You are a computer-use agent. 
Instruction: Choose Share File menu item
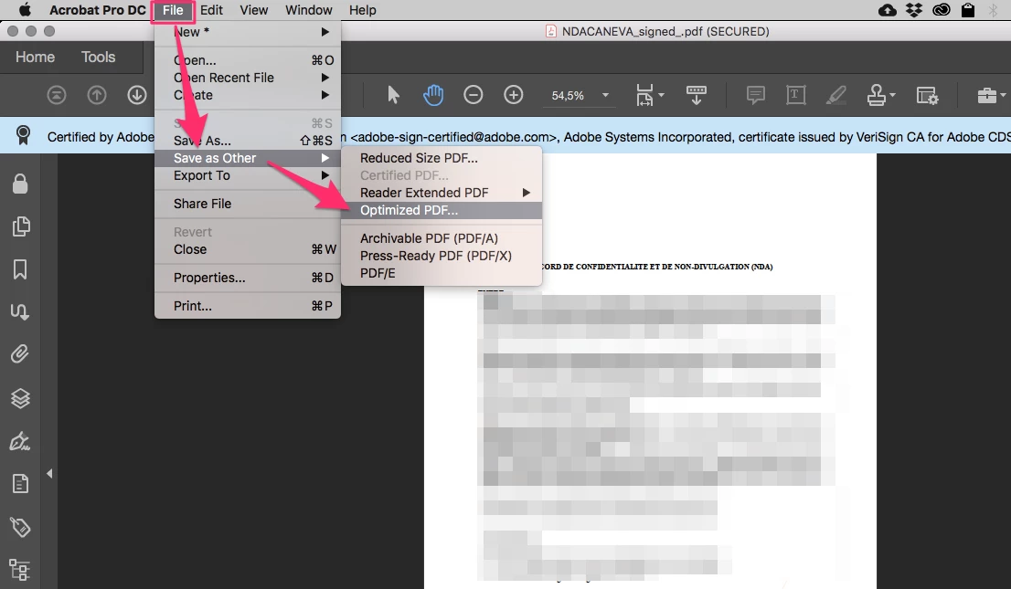[x=248, y=204]
